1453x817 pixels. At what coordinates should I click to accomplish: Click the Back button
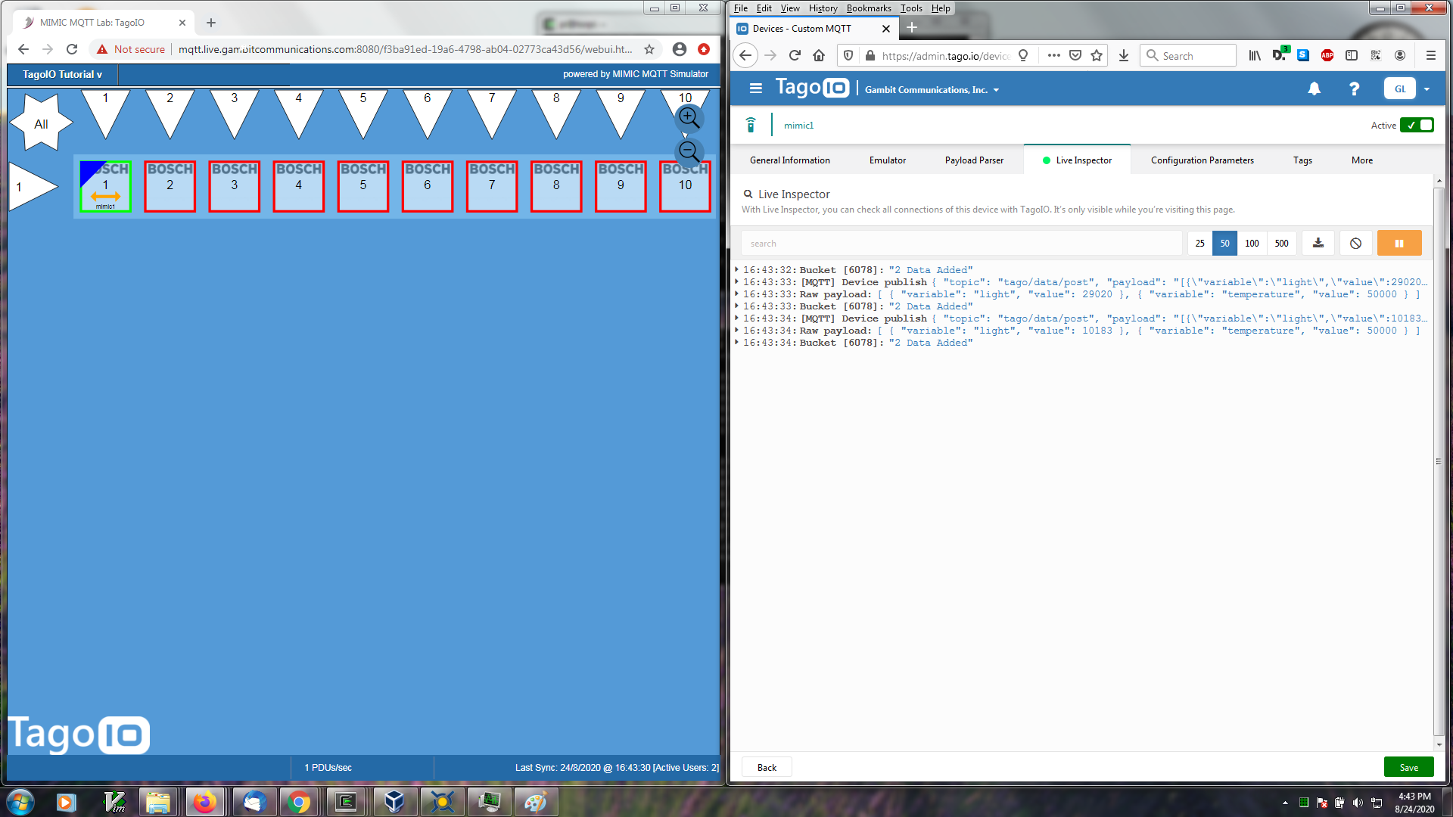tap(767, 767)
